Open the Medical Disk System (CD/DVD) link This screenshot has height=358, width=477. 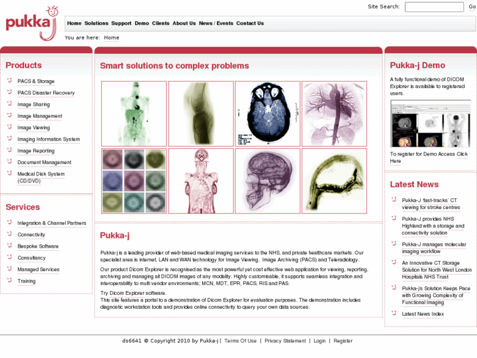(41, 177)
